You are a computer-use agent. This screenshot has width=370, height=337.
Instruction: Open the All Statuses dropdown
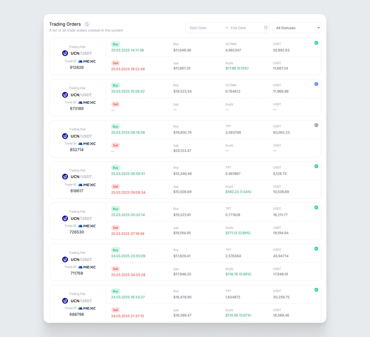tap(296, 28)
